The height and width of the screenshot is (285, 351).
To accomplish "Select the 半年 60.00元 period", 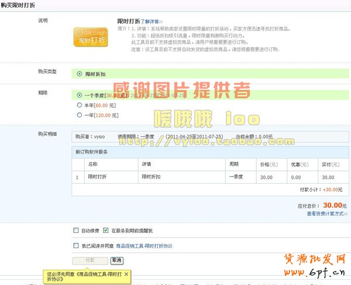I will (x=80, y=105).
